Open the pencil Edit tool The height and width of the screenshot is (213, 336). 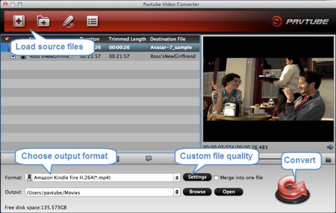pos(69,21)
